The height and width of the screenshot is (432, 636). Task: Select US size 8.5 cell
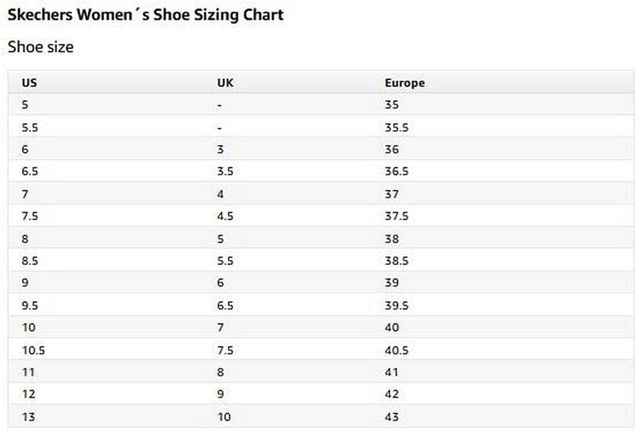point(30,261)
